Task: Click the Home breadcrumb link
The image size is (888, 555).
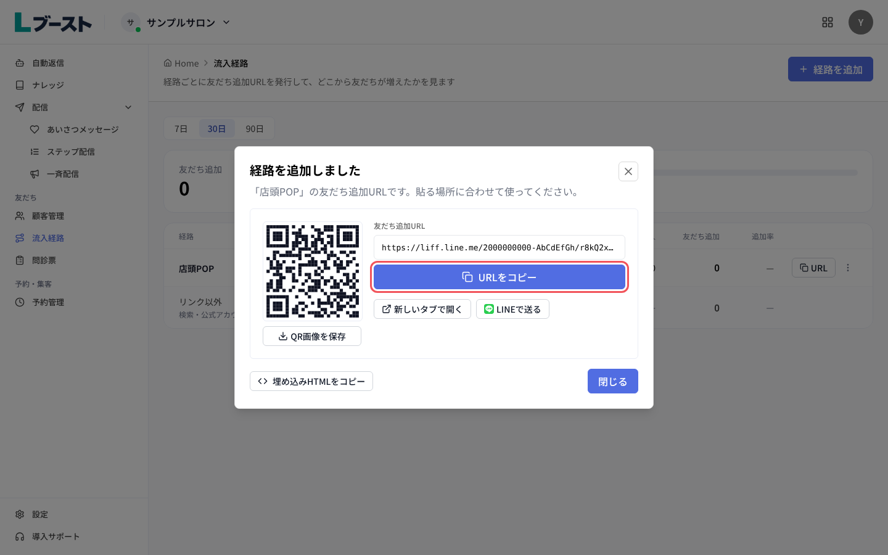Action: tap(181, 64)
